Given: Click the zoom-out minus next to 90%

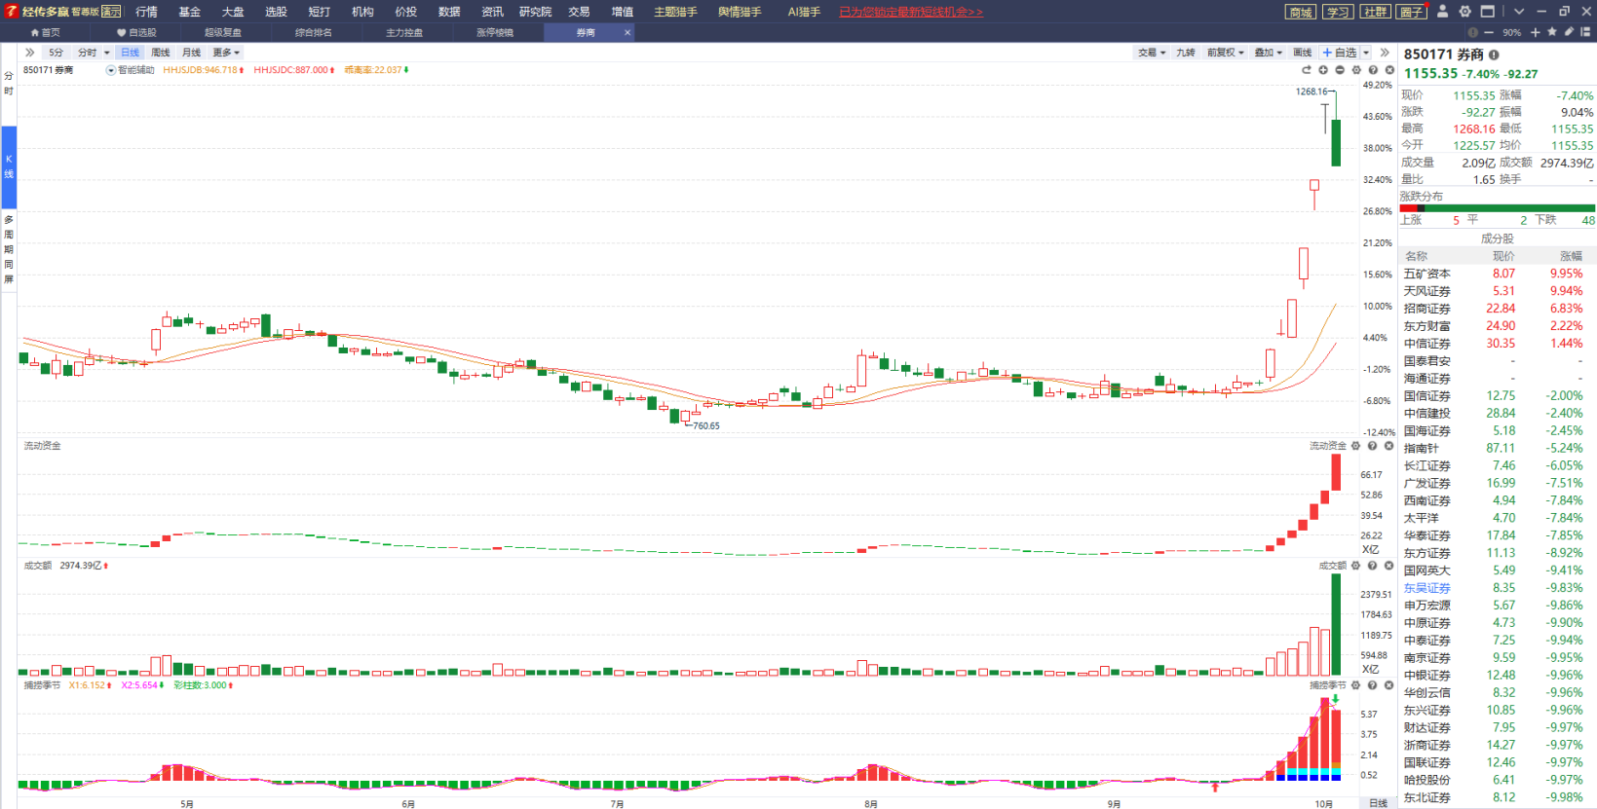Looking at the screenshot, I should pyautogui.click(x=1489, y=32).
